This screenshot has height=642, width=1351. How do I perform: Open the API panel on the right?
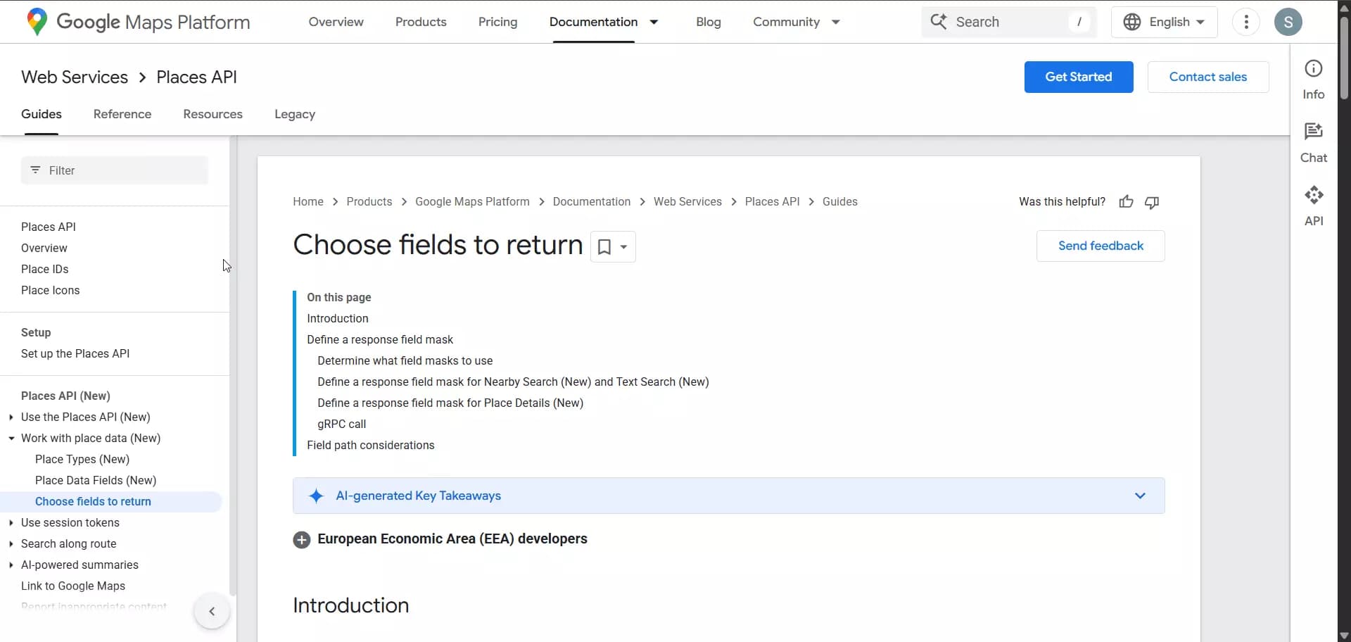pos(1314,204)
